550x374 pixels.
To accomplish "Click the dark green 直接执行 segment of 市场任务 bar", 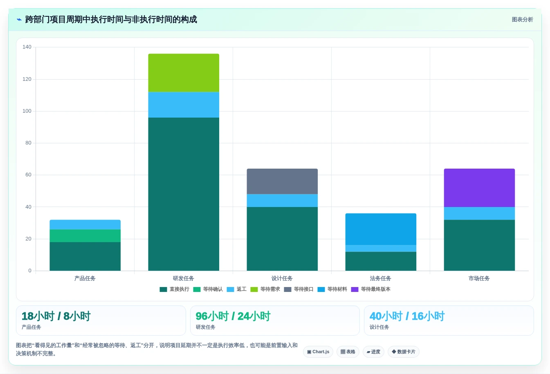I will coord(479,245).
